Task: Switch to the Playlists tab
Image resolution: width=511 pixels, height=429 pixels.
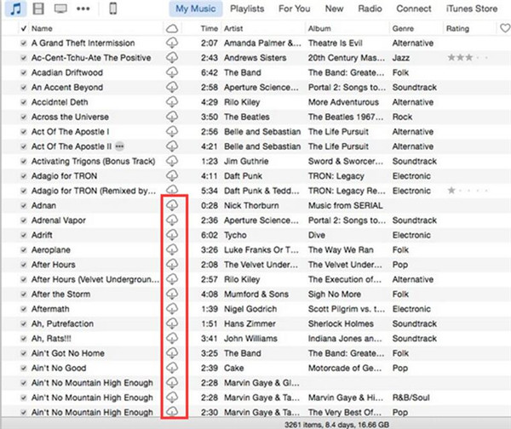Action: [x=247, y=9]
